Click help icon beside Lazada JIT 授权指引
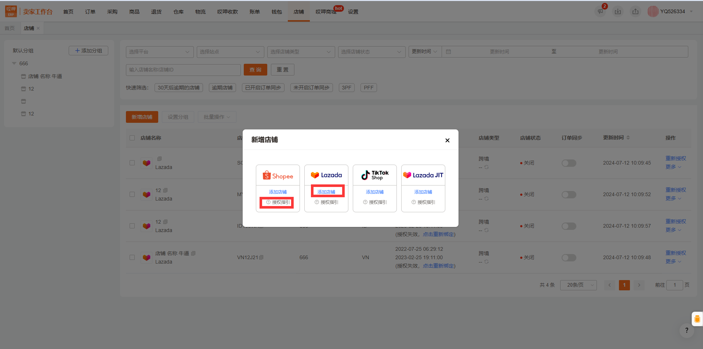Viewport: 703px width, 349px height. click(x=414, y=202)
